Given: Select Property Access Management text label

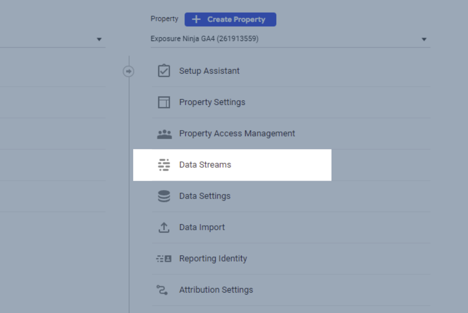Looking at the screenshot, I should click(237, 133).
